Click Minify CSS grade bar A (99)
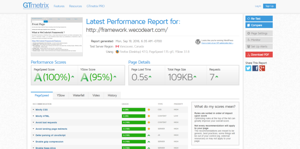The image size is (300, 149). [x=134, y=110]
